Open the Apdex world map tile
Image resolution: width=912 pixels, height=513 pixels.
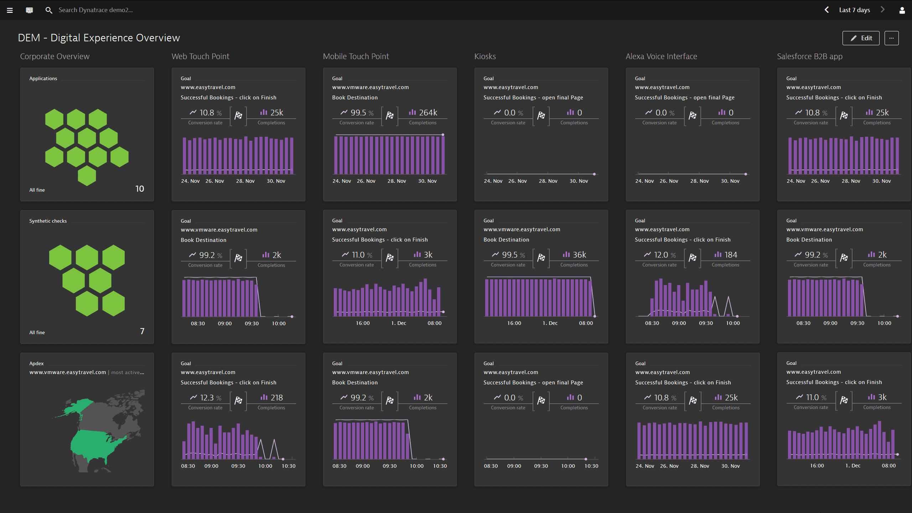(x=87, y=419)
